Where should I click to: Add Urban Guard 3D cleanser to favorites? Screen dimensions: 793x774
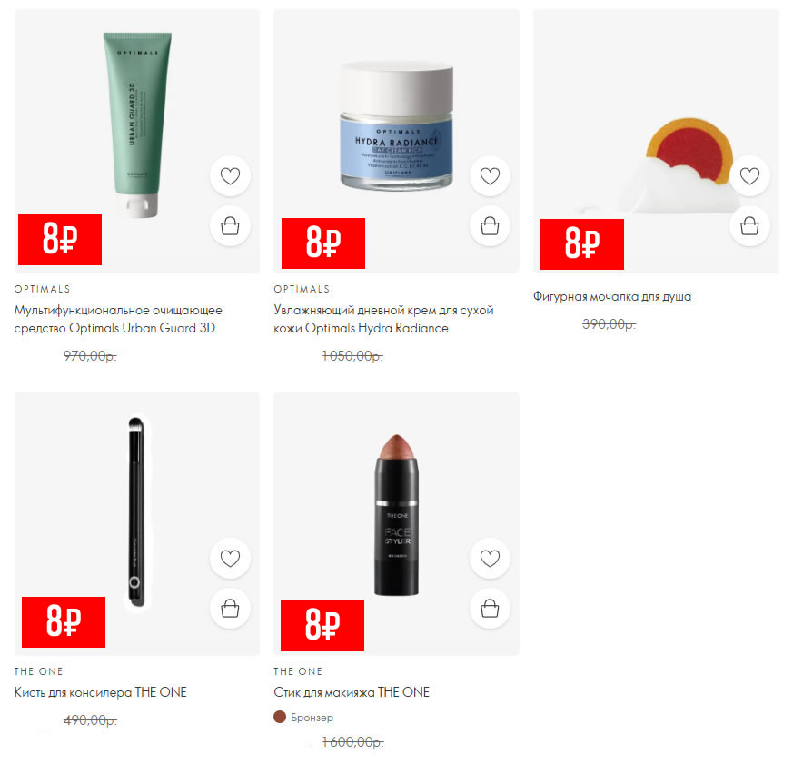[x=230, y=176]
